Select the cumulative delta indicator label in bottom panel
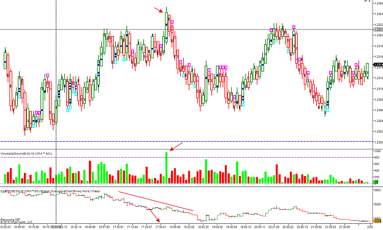This screenshot has height=230, width=383. pos(50,191)
